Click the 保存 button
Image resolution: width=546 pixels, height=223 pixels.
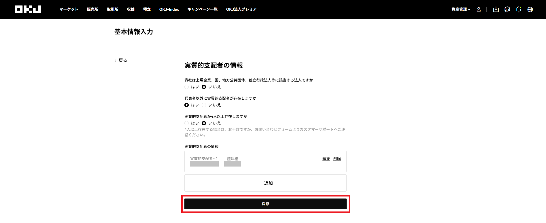(x=265, y=204)
